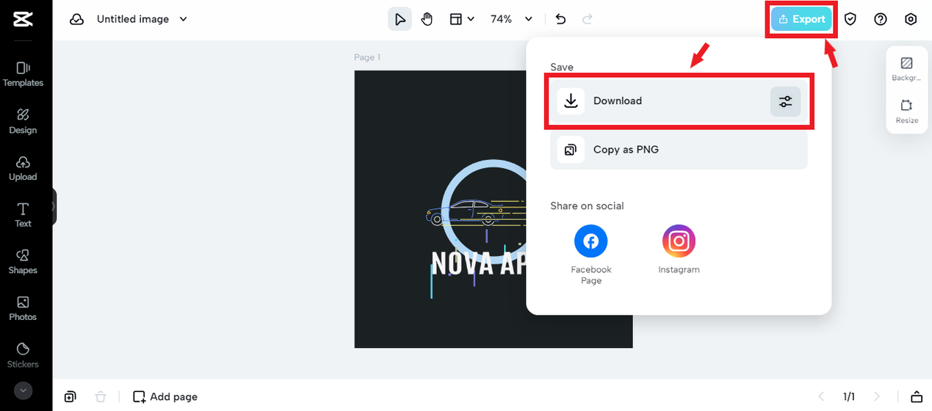932x411 pixels.
Task: Select the pointer select tool
Action: [x=400, y=19]
